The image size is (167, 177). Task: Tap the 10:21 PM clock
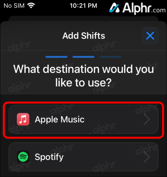[83, 5]
